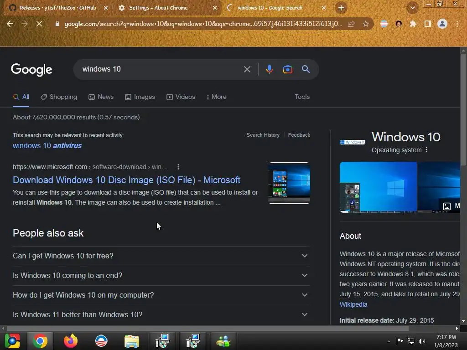467x350 pixels.
Task: Toggle the Chrome side panel icon
Action: pos(428,24)
